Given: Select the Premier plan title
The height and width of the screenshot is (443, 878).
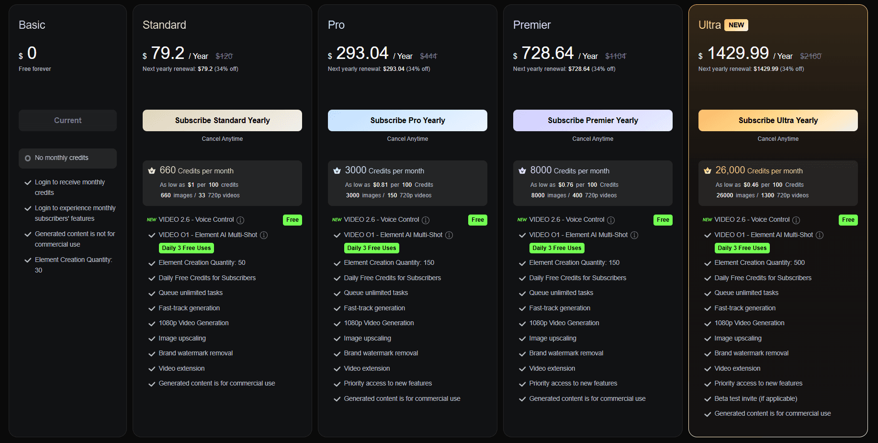Looking at the screenshot, I should tap(532, 25).
